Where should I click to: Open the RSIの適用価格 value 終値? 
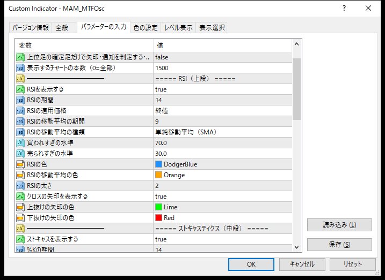tap(223, 111)
